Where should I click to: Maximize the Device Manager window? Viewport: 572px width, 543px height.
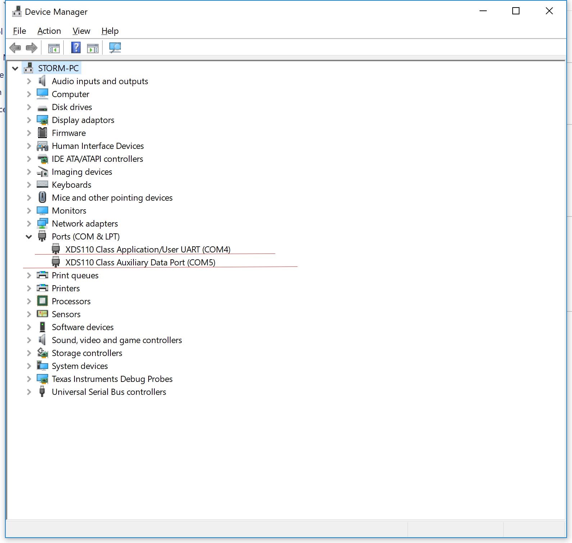[516, 11]
